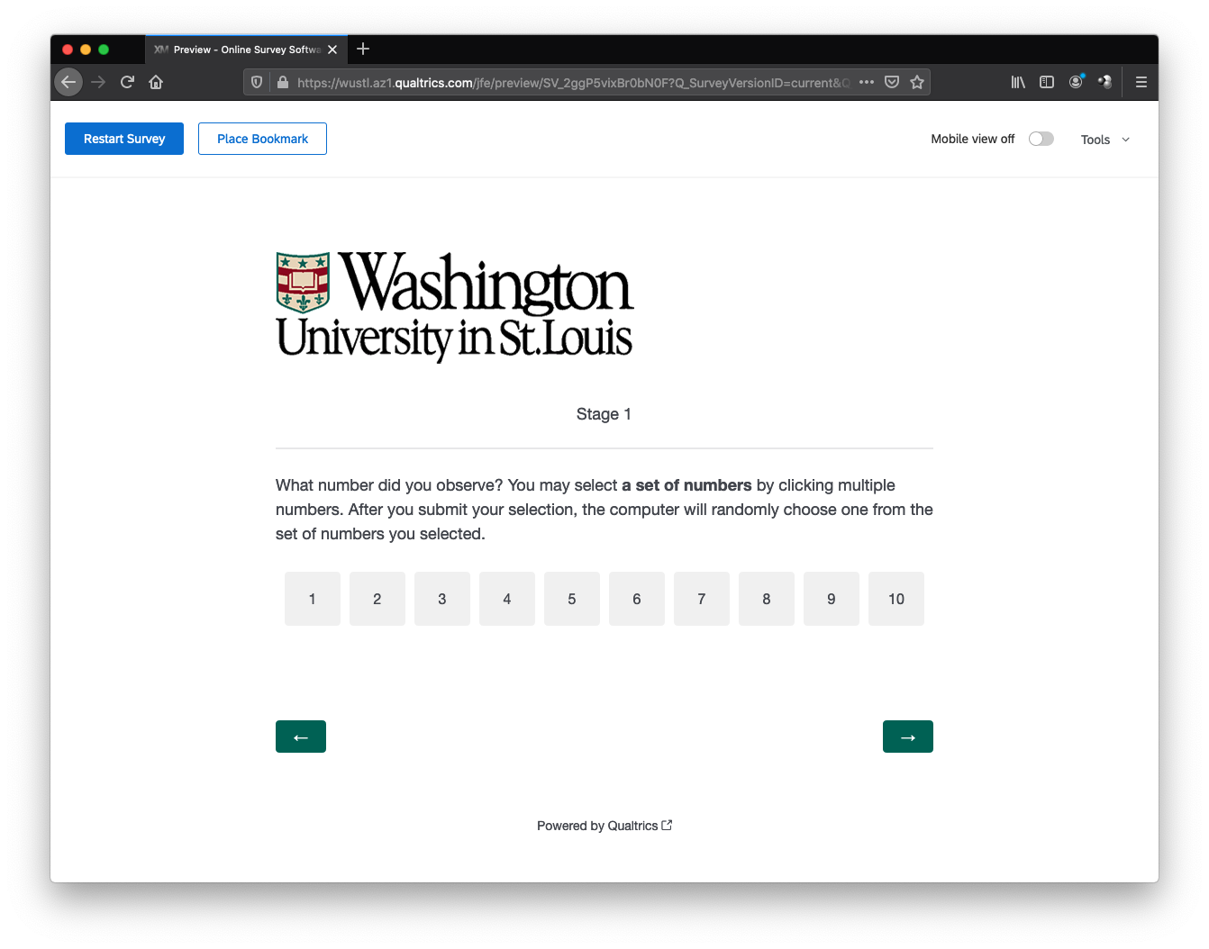
Task: Open a new browser tab
Action: click(363, 49)
